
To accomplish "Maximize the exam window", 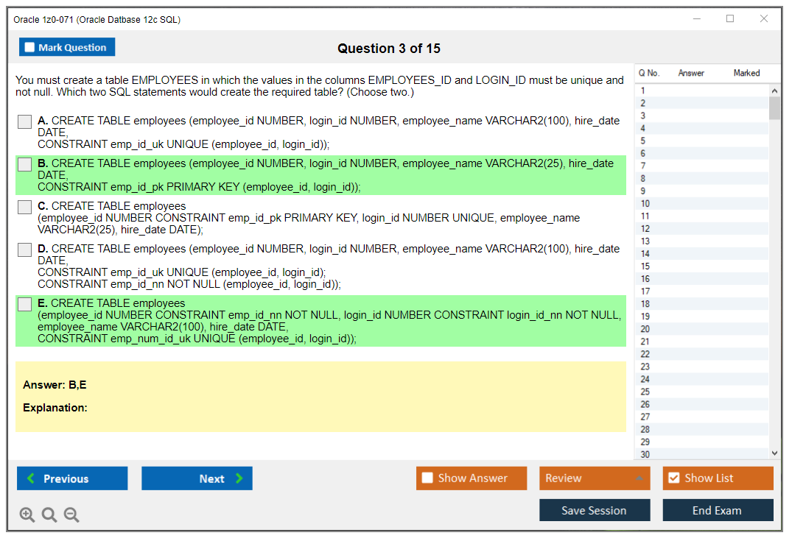I will click(730, 19).
